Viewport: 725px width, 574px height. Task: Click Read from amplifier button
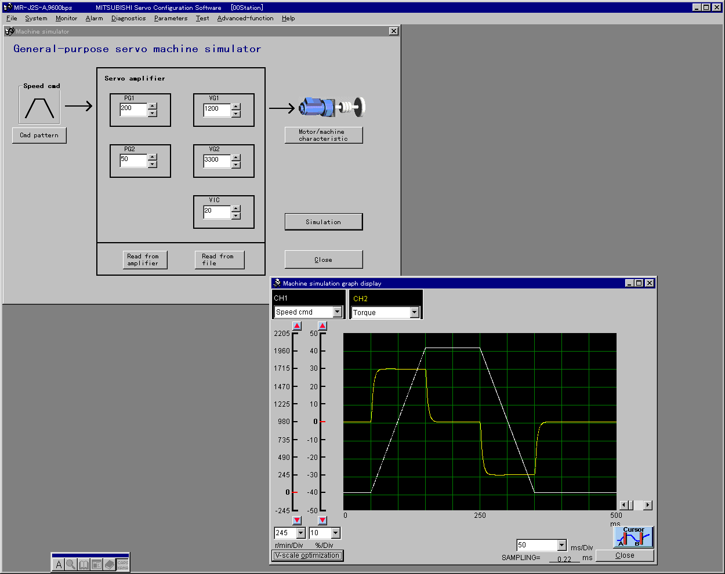click(146, 259)
